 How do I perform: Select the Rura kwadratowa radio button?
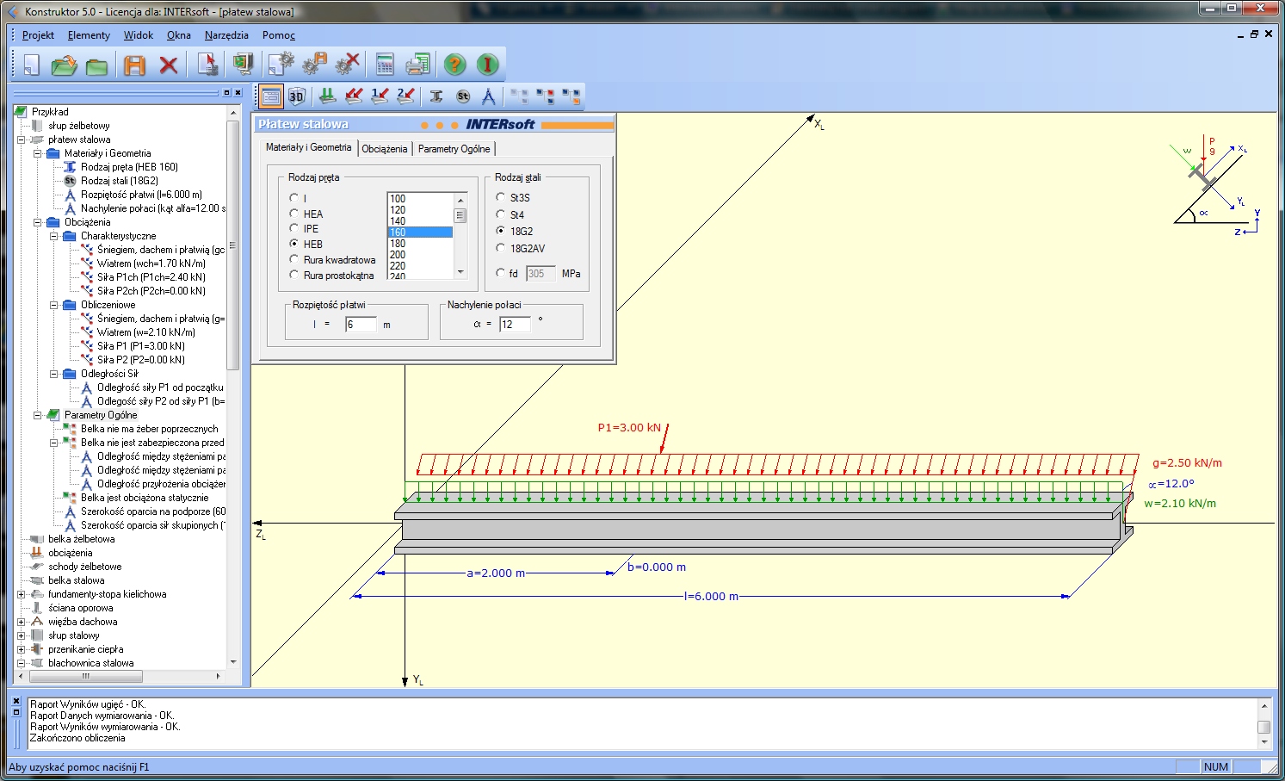(294, 259)
